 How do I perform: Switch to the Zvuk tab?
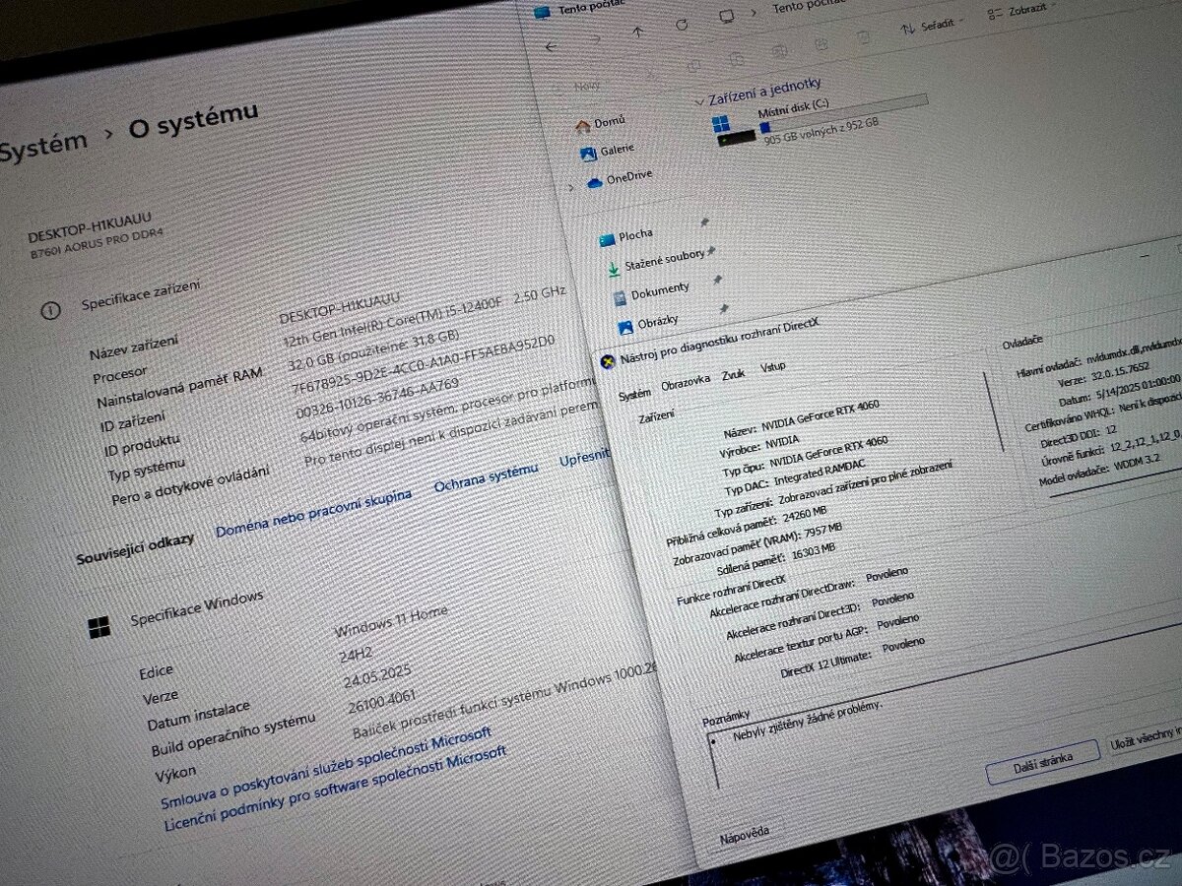[x=733, y=375]
